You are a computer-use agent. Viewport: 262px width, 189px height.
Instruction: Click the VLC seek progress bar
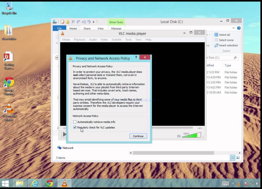click(x=172, y=128)
